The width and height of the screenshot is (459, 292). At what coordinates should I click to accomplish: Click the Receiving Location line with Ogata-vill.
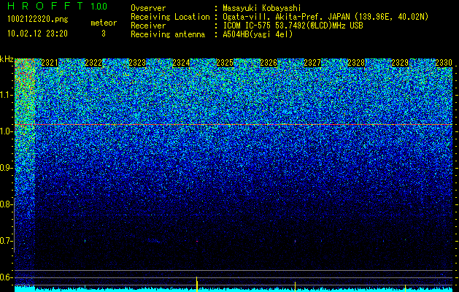[279, 17]
